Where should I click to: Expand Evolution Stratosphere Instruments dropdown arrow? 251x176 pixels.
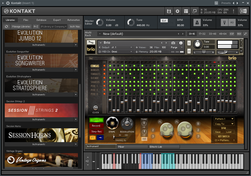click(x=76, y=95)
